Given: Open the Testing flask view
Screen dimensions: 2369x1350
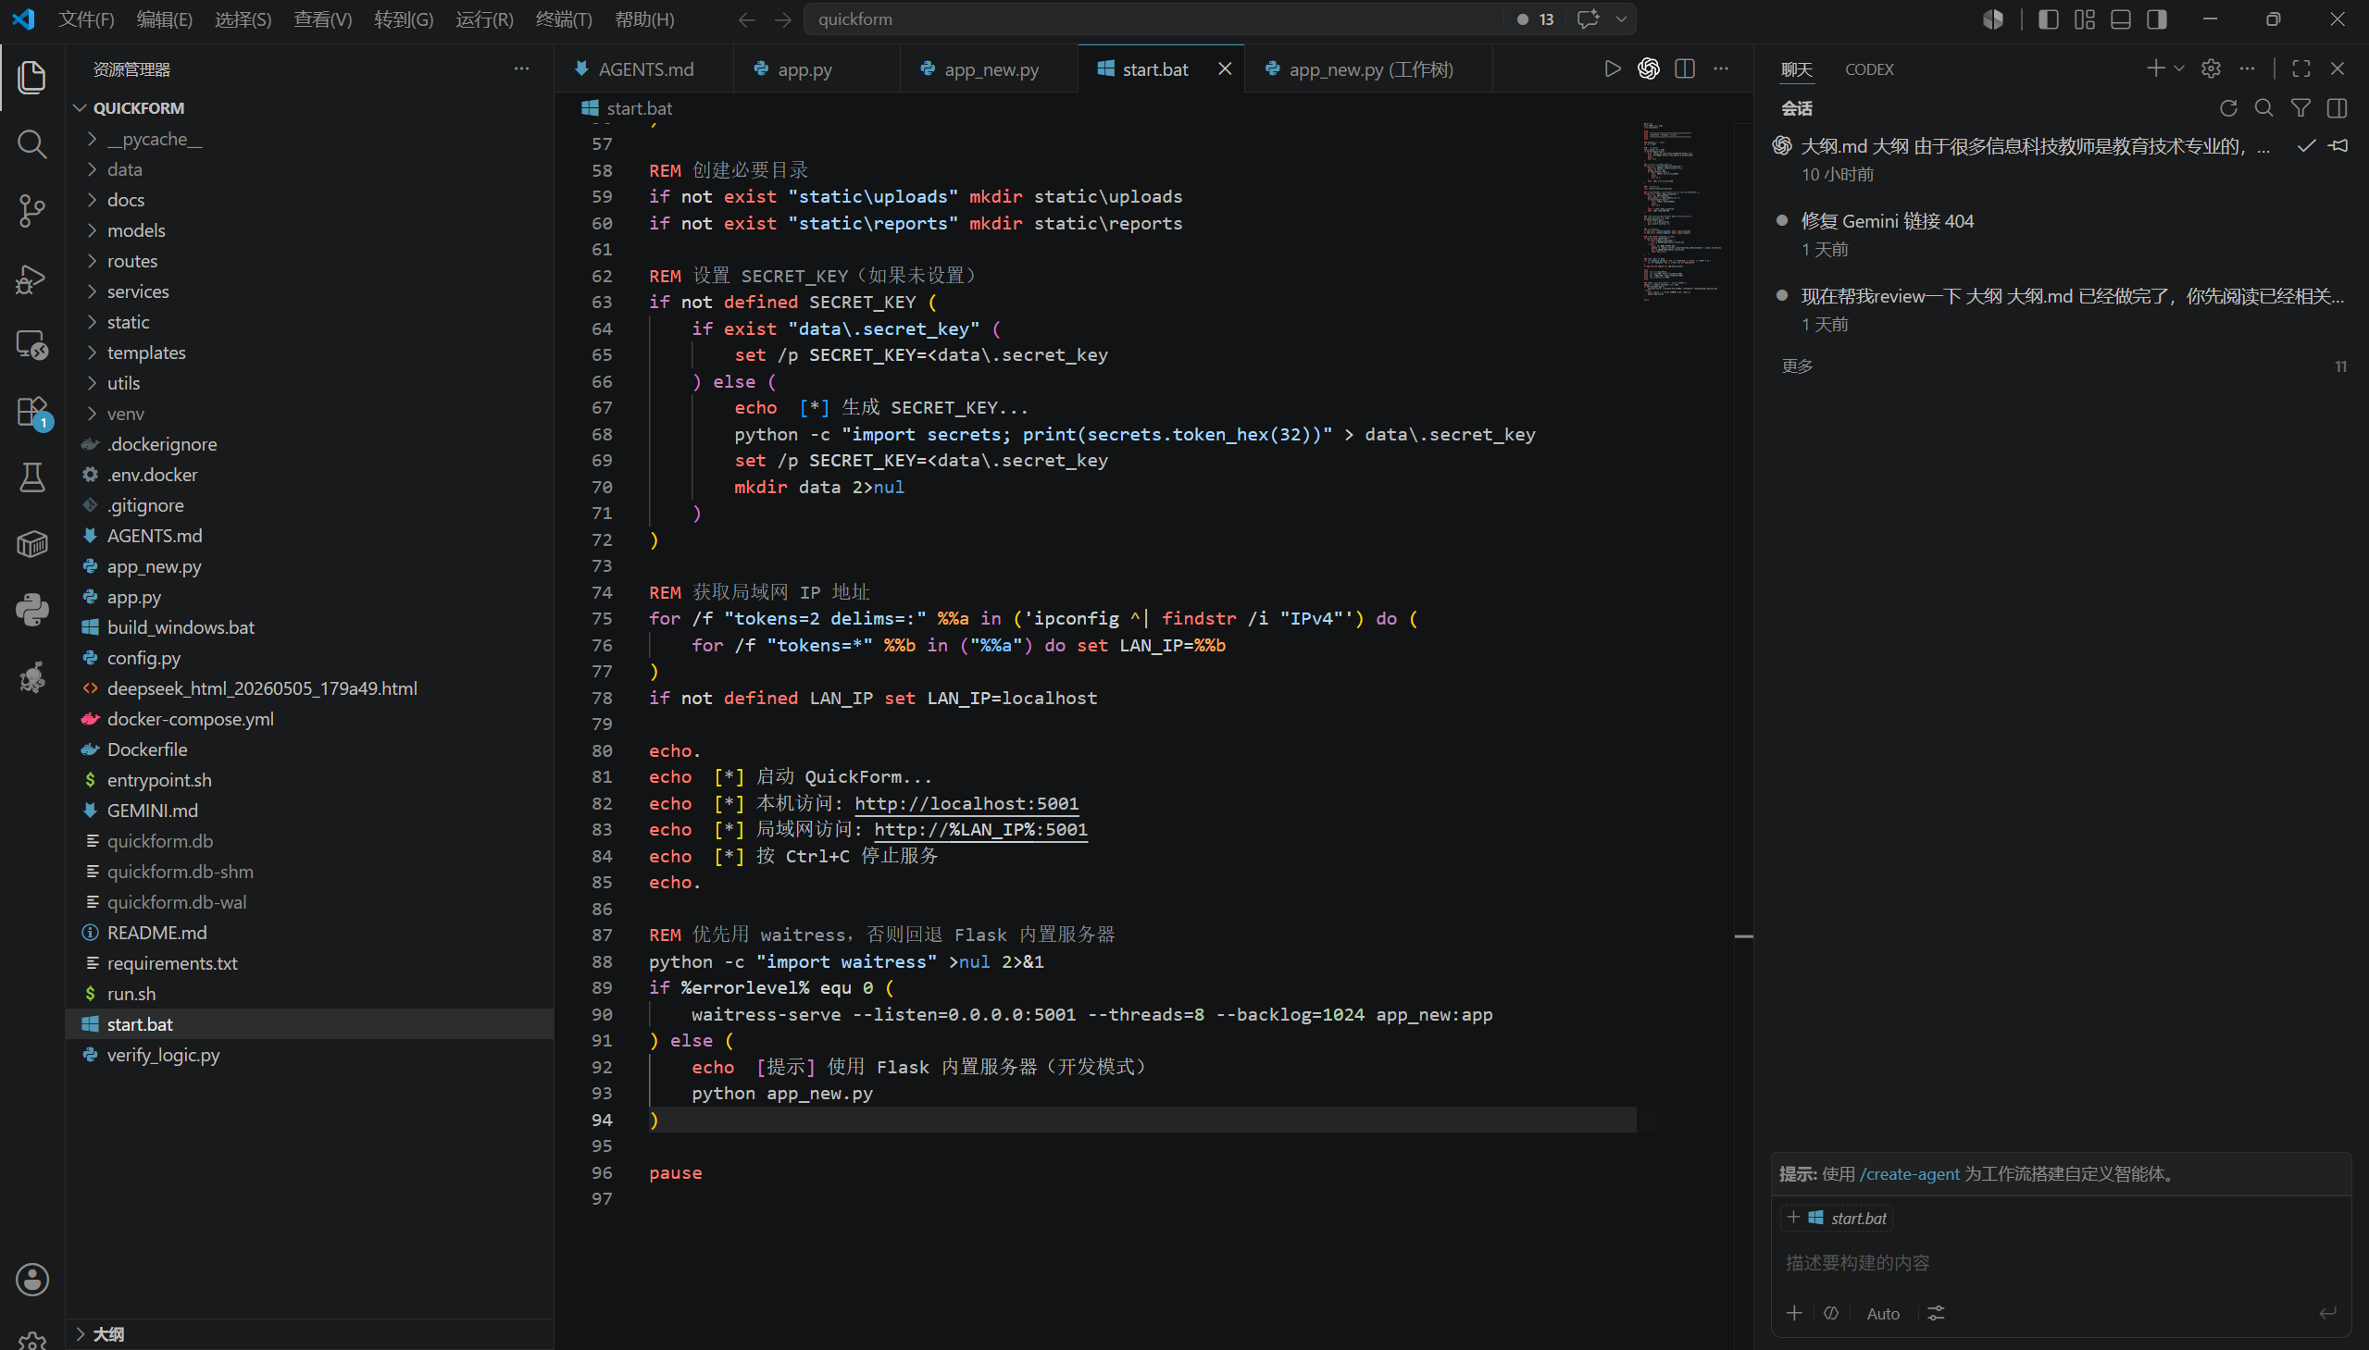Looking at the screenshot, I should click(x=32, y=477).
